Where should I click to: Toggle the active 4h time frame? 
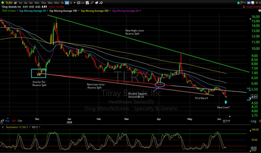click(67, 3)
